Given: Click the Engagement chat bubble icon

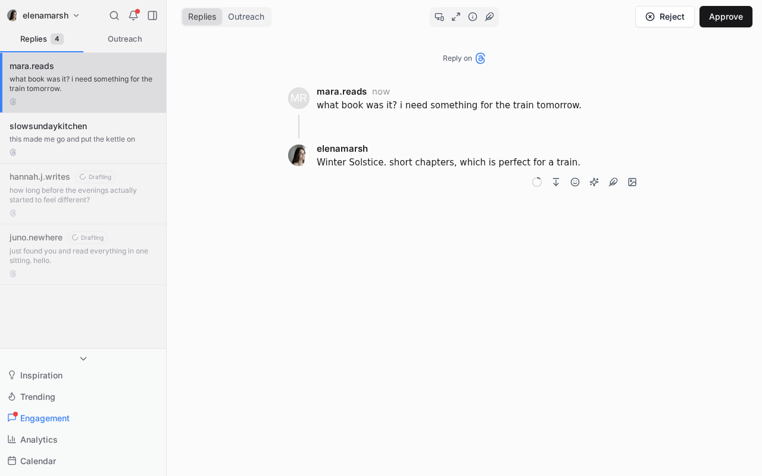Looking at the screenshot, I should [x=12, y=418].
